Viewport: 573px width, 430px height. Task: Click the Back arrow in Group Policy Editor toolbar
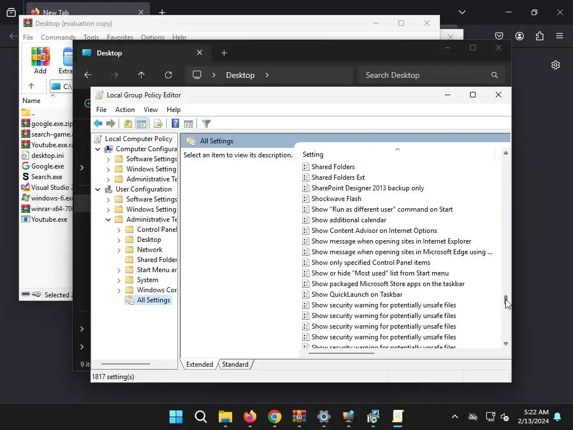tap(98, 124)
